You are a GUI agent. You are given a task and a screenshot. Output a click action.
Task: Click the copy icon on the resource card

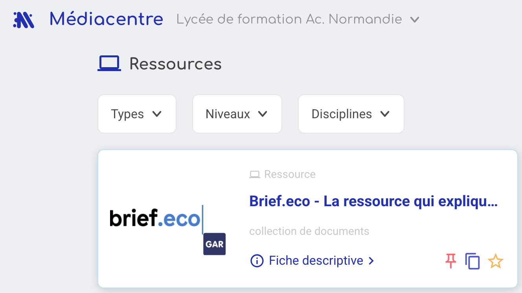pos(472,261)
